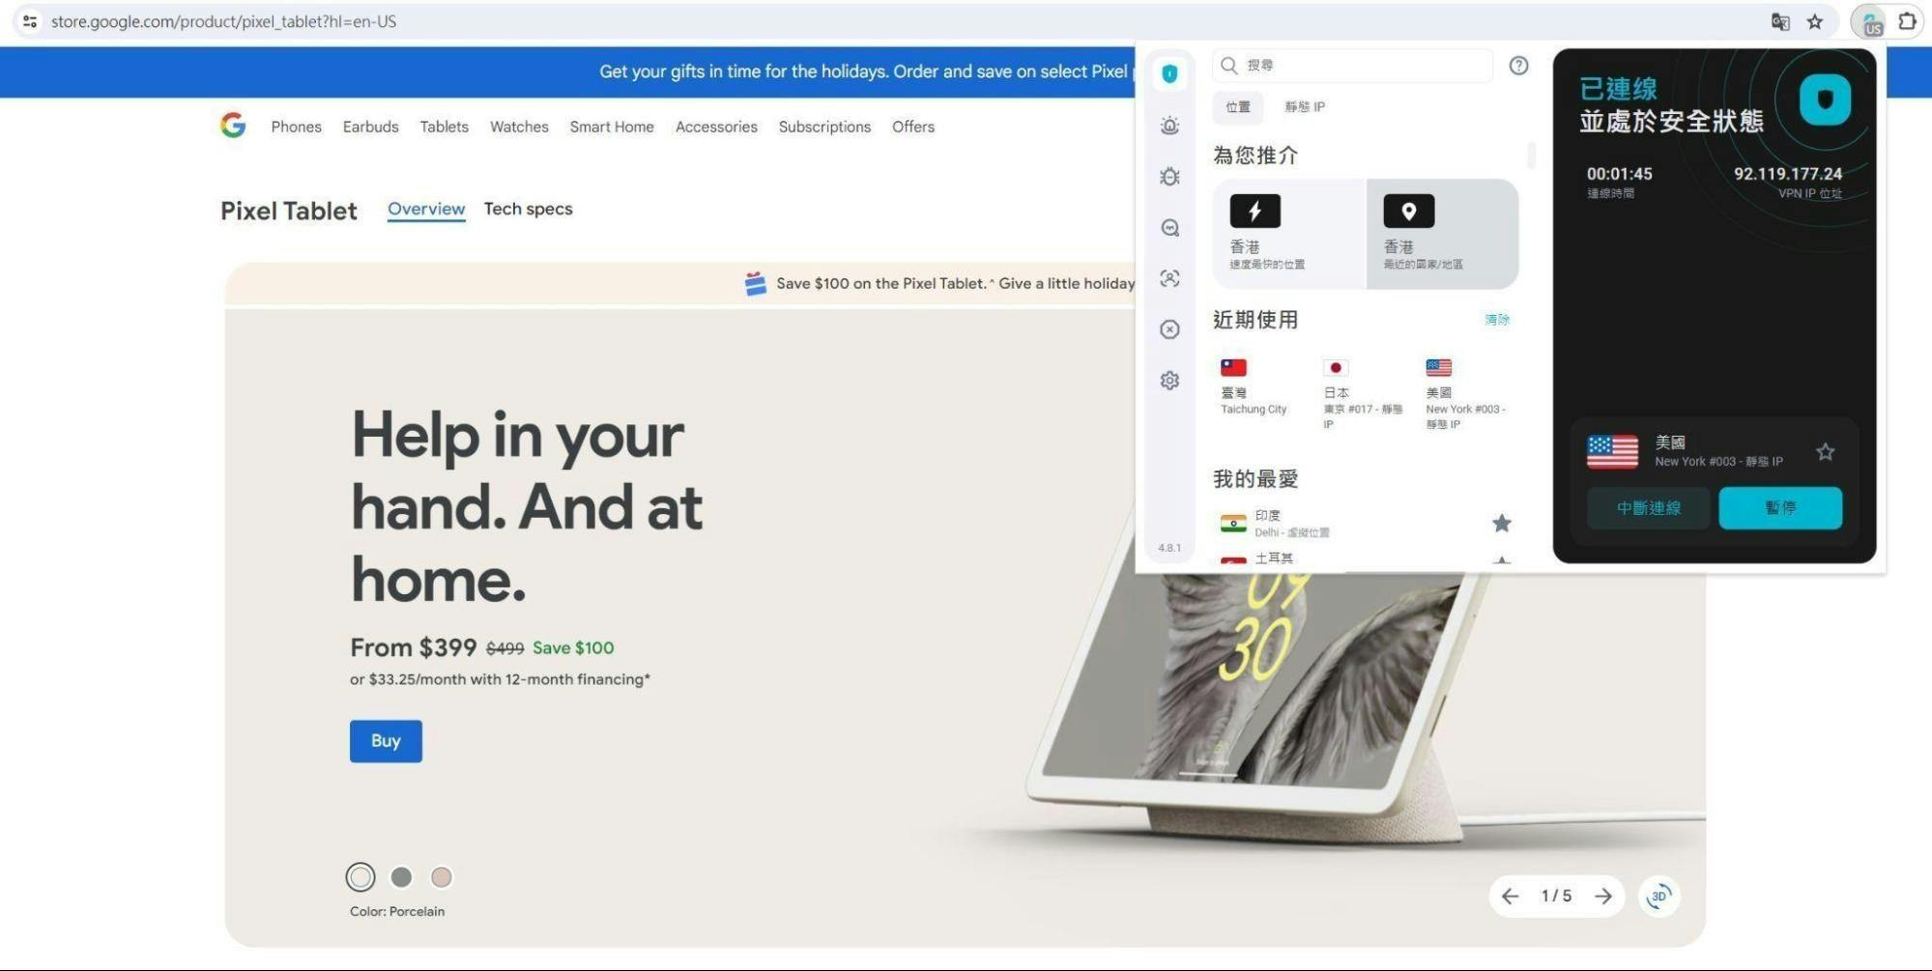This screenshot has height=971, width=1932.
Task: Open the 3D view of the tablet
Action: click(1658, 896)
